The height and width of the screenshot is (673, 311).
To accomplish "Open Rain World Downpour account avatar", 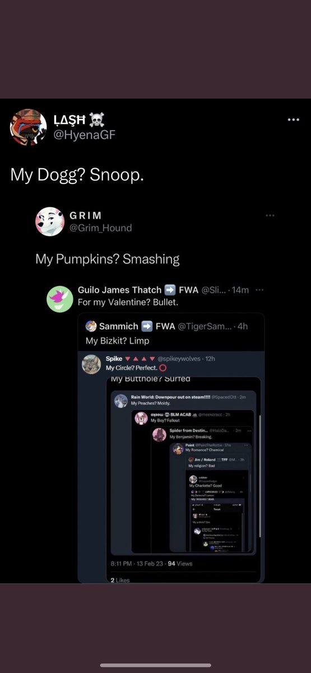I will click(x=121, y=400).
